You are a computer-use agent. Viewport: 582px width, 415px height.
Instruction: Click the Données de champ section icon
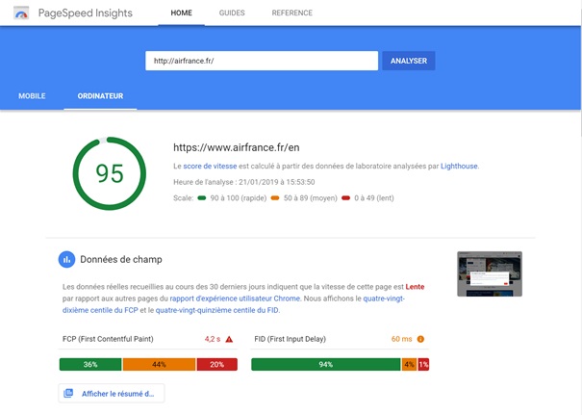[x=67, y=259]
